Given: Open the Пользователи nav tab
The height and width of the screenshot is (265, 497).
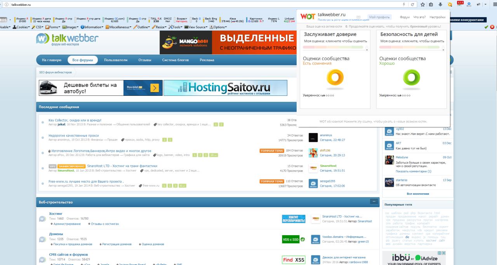Looking at the screenshot, I should (116, 60).
